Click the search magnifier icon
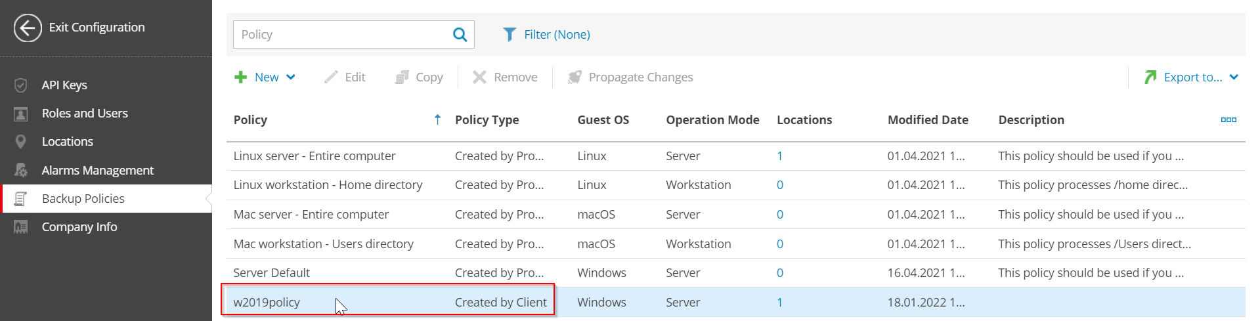1260x321 pixels. click(460, 35)
